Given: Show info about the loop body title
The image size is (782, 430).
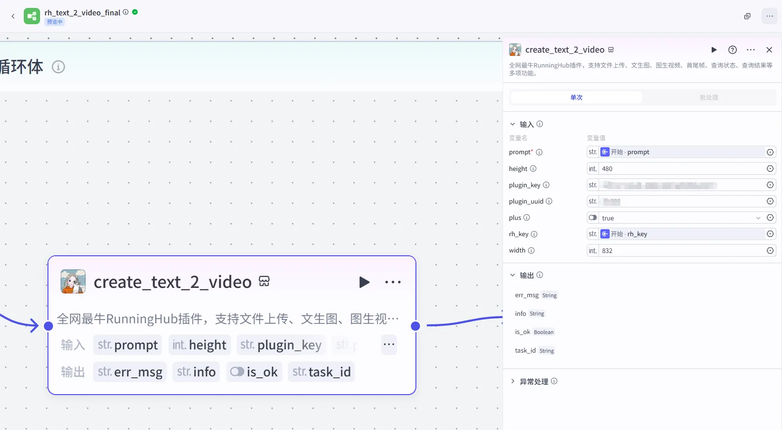Looking at the screenshot, I should point(58,67).
